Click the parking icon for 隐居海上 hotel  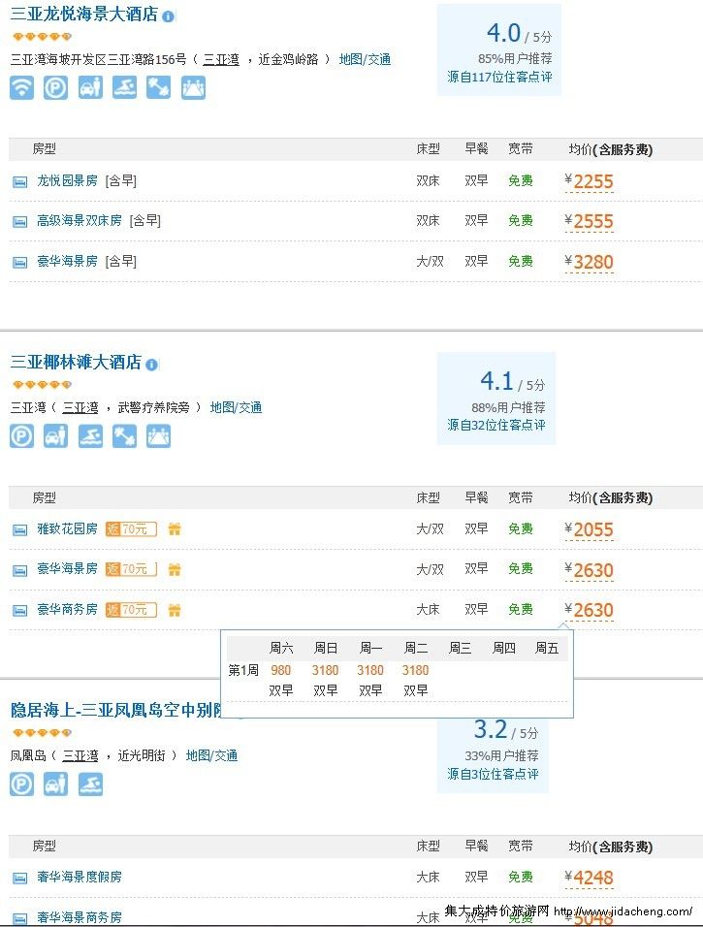pyautogui.click(x=21, y=783)
